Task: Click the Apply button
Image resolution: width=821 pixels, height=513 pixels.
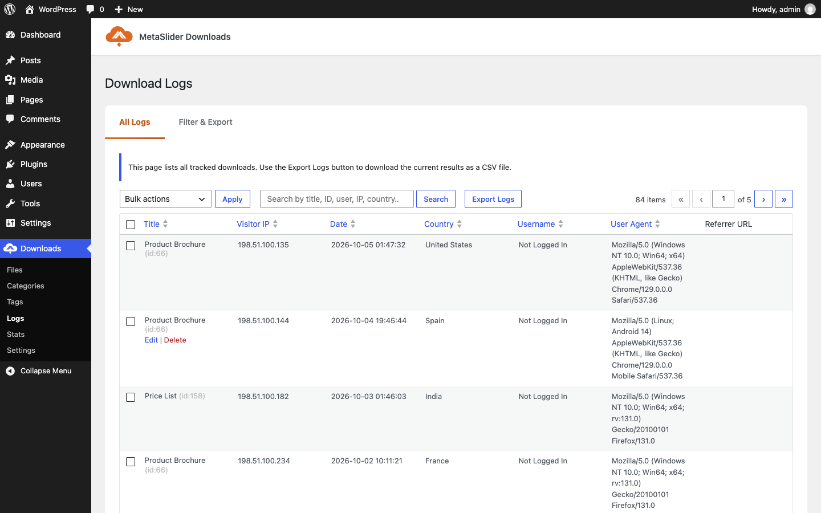Action: (233, 199)
